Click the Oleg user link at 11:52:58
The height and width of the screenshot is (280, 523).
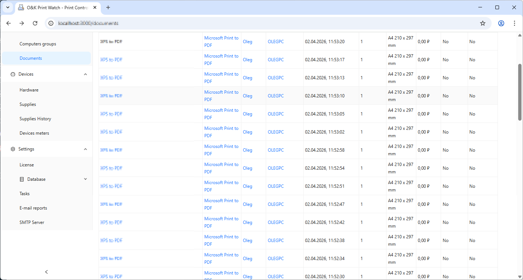[x=247, y=150]
